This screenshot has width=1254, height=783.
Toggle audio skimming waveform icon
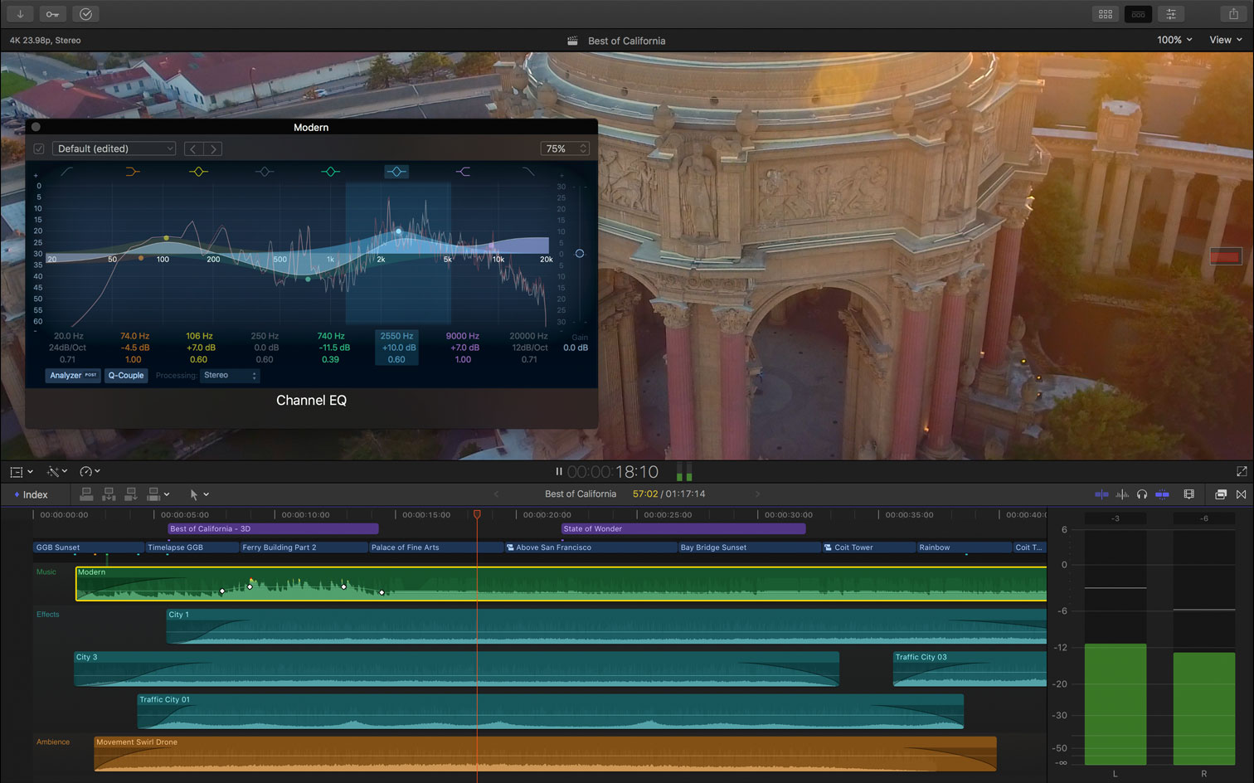(1122, 494)
